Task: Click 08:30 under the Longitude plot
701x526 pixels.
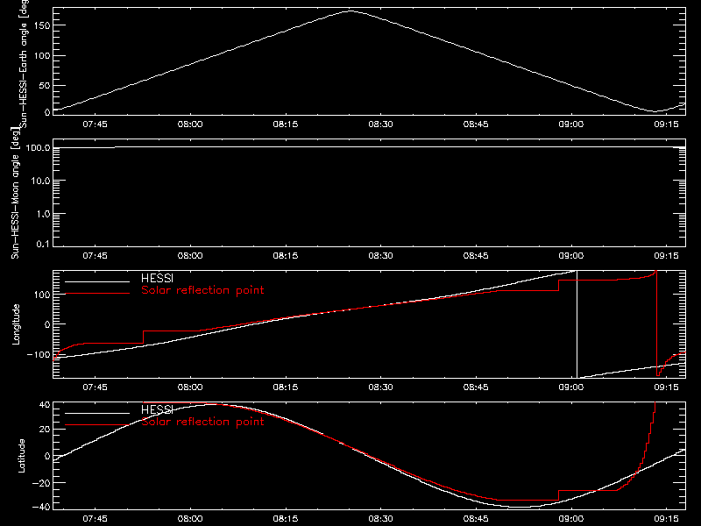Action: [x=380, y=387]
